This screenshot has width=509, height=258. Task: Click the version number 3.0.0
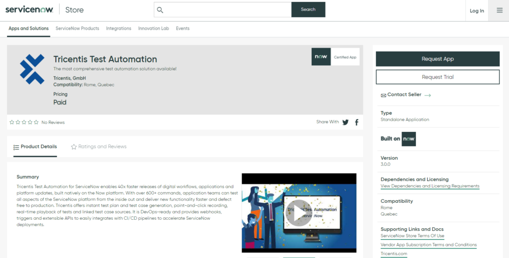385,164
